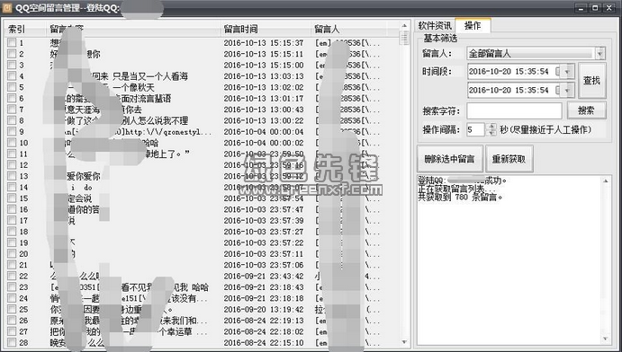Image resolution: width=622 pixels, height=352 pixels.
Task: Select the checkbox for message row 22
Action: 12,276
